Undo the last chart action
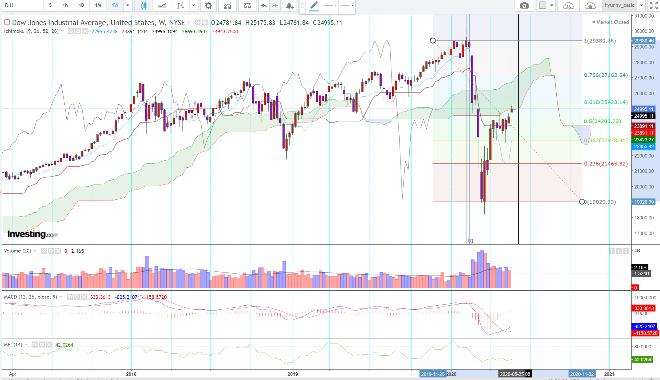 tap(264, 5)
